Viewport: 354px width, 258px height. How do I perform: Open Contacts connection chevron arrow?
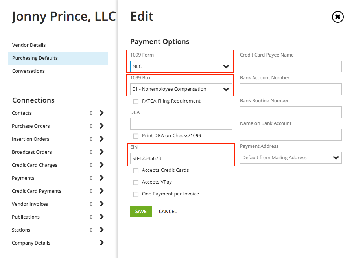point(101,113)
